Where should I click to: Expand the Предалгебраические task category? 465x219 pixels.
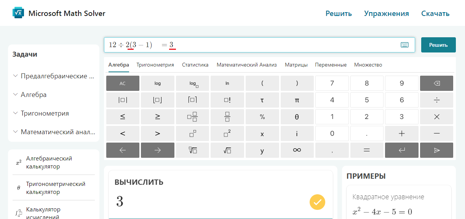tap(57, 76)
